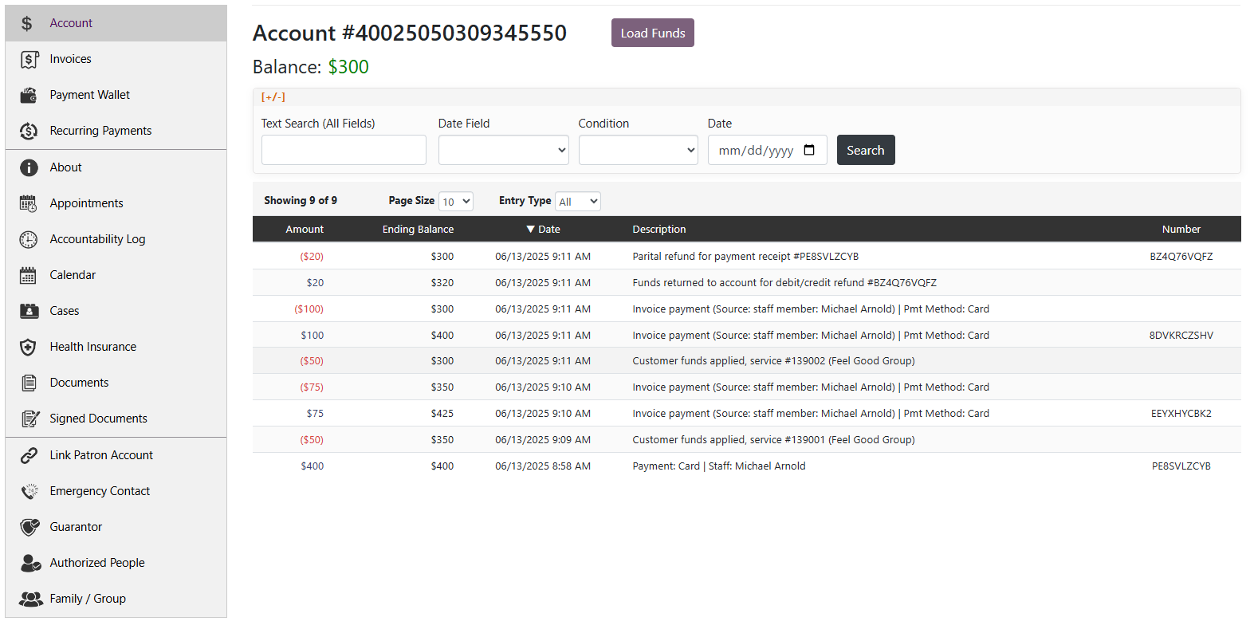Click the Invoices receipt icon

tap(29, 59)
